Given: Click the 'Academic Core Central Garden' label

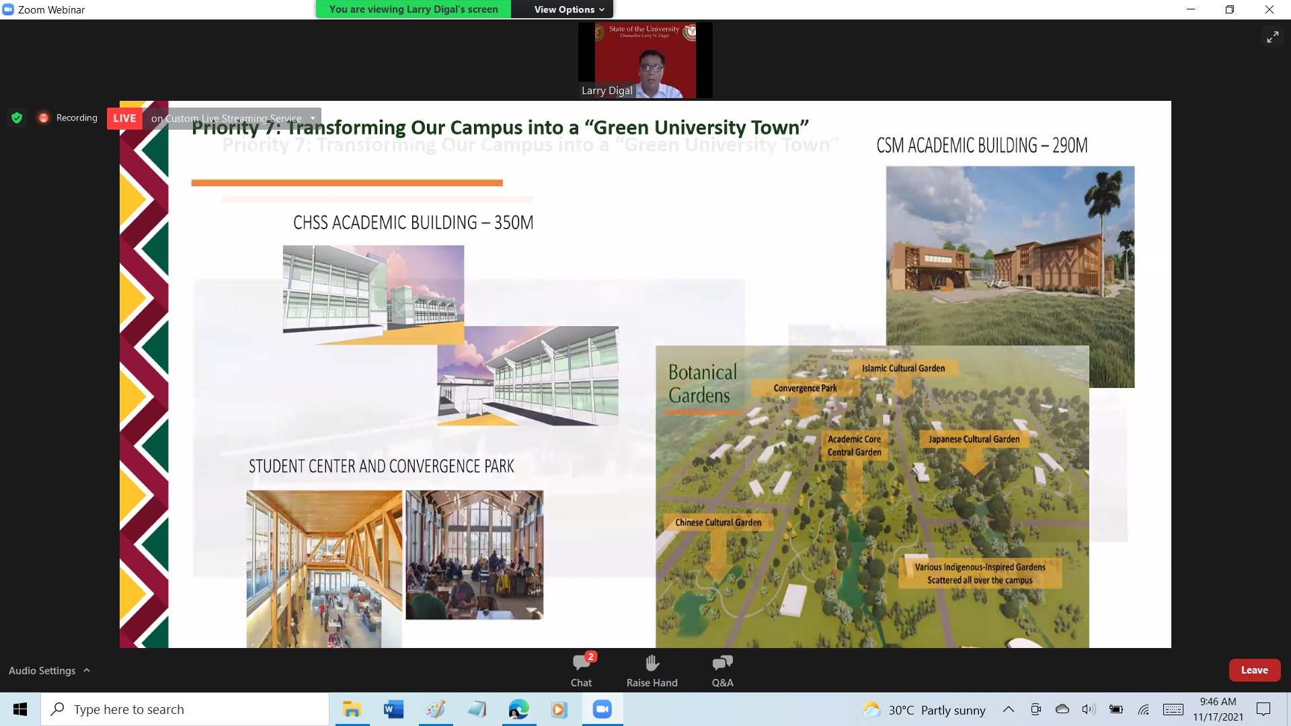Looking at the screenshot, I should click(x=854, y=446).
